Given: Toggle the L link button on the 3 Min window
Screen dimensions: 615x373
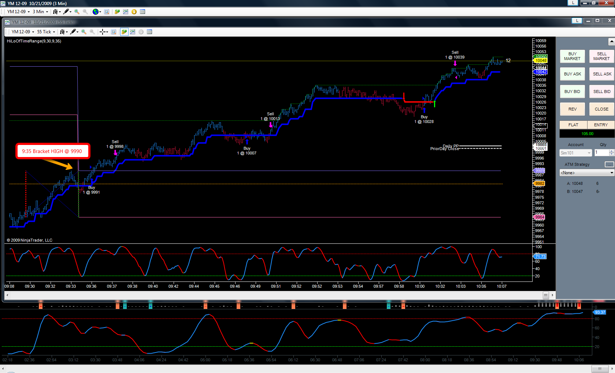Looking at the screenshot, I should [573, 3].
